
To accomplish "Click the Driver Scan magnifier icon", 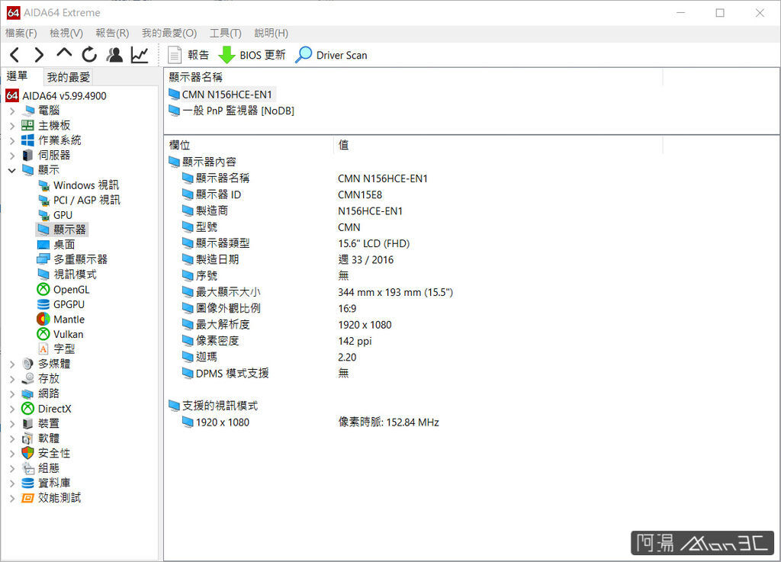I will pyautogui.click(x=304, y=55).
